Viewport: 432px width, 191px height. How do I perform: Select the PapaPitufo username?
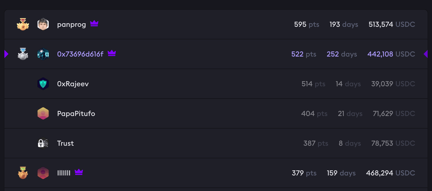(76, 114)
